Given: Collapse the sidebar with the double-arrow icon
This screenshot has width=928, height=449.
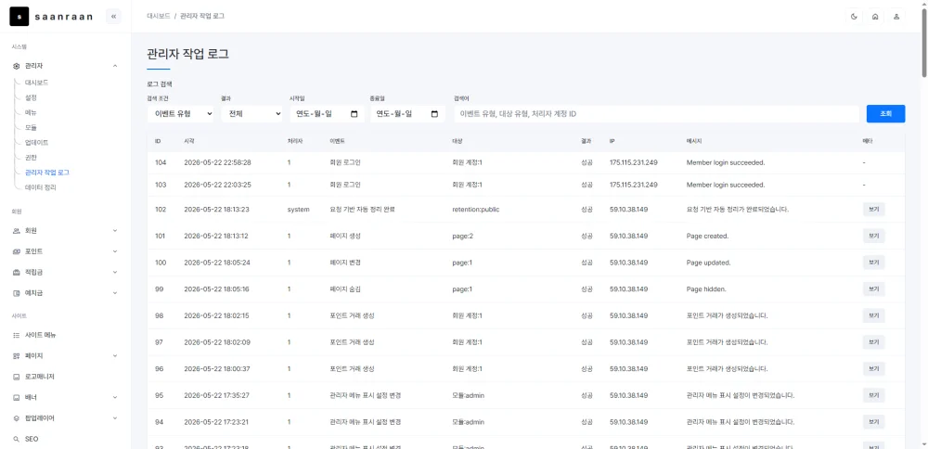Looking at the screenshot, I should pos(113,17).
